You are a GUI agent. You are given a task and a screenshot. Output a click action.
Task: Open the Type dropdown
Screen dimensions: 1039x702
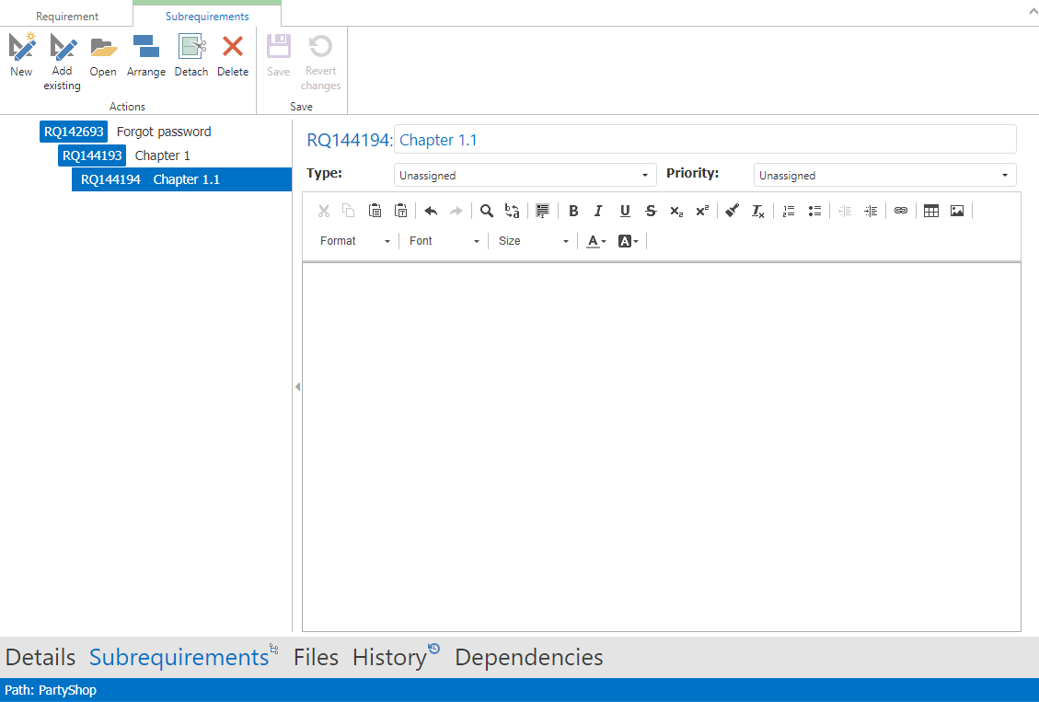pyautogui.click(x=525, y=175)
